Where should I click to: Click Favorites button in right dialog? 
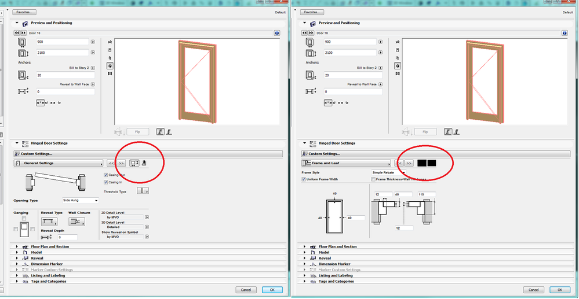[x=312, y=12]
